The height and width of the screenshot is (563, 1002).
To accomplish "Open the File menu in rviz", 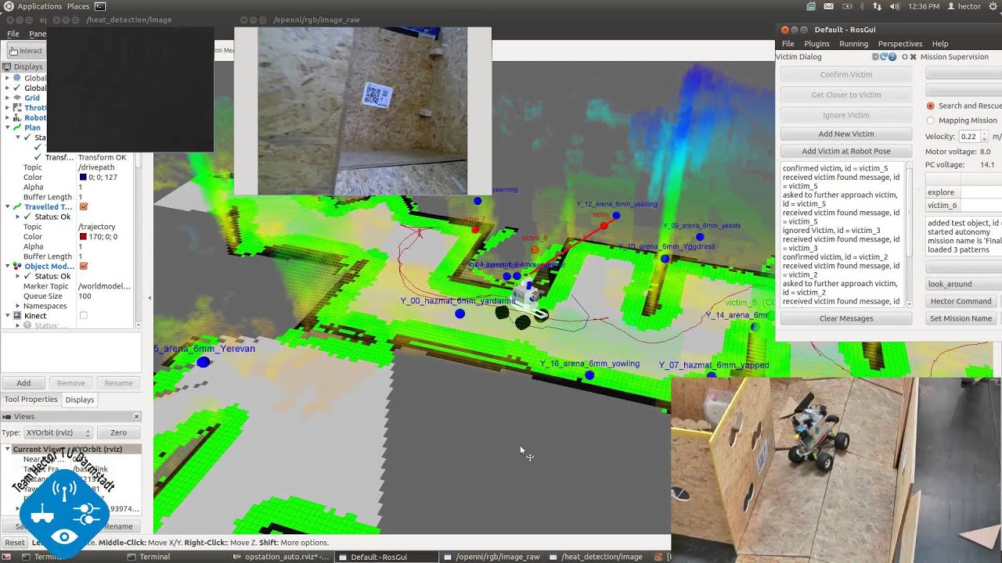I will coord(13,34).
